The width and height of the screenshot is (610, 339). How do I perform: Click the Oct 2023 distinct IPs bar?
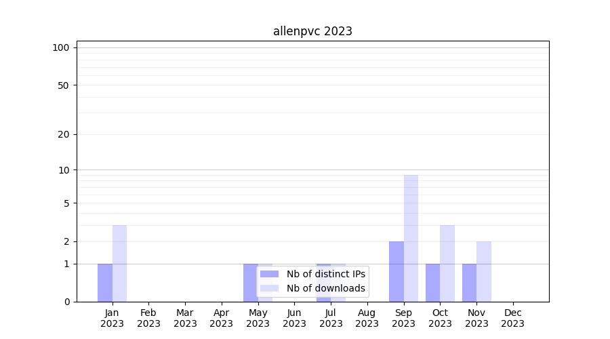pos(432,283)
